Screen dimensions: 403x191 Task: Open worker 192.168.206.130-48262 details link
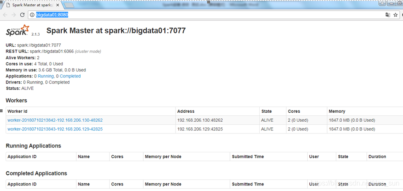point(55,120)
